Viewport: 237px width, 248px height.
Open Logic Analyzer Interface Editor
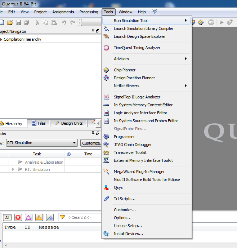click(x=140, y=113)
